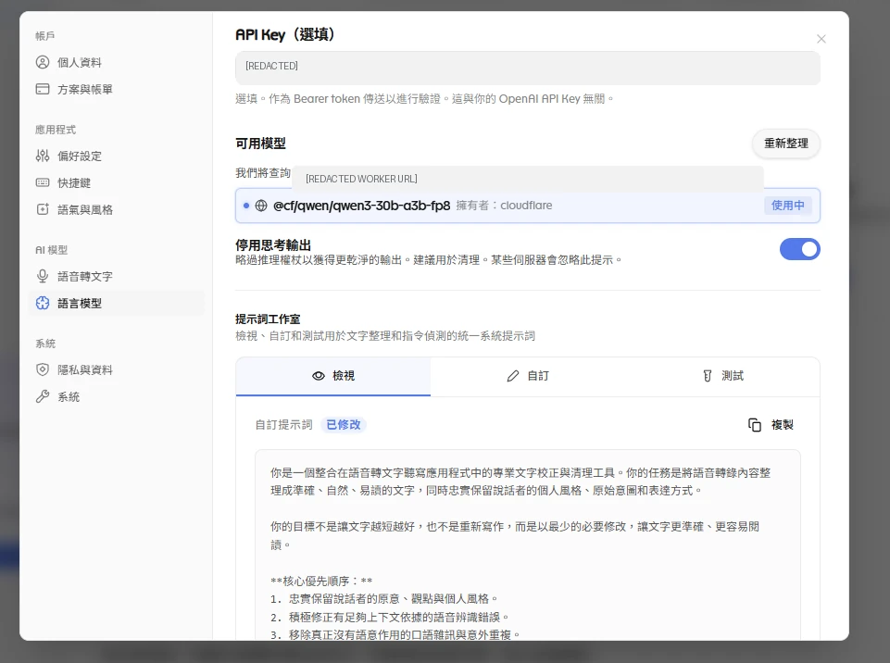Open the 個人資料 profile icon

click(x=43, y=62)
